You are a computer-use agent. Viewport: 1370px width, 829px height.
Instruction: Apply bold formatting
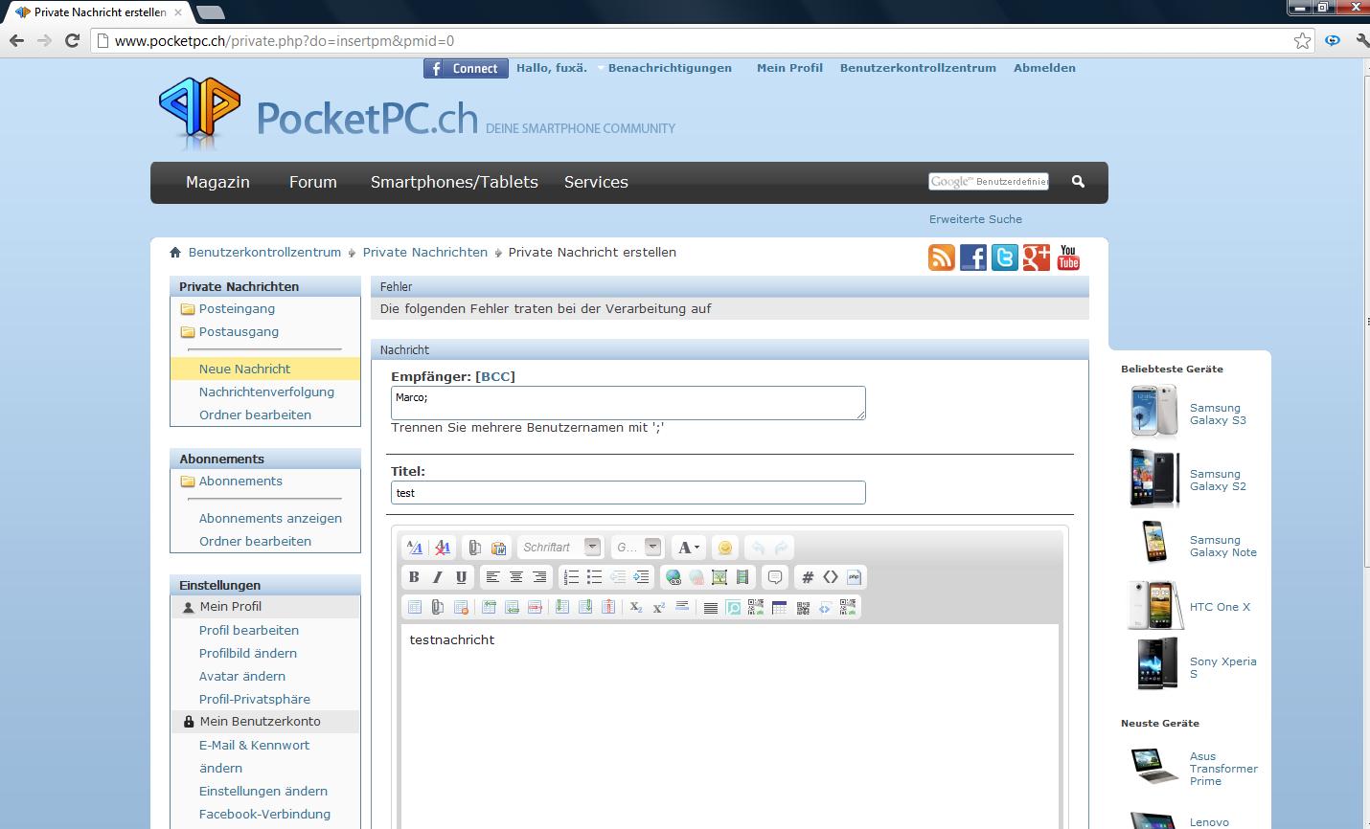click(414, 577)
